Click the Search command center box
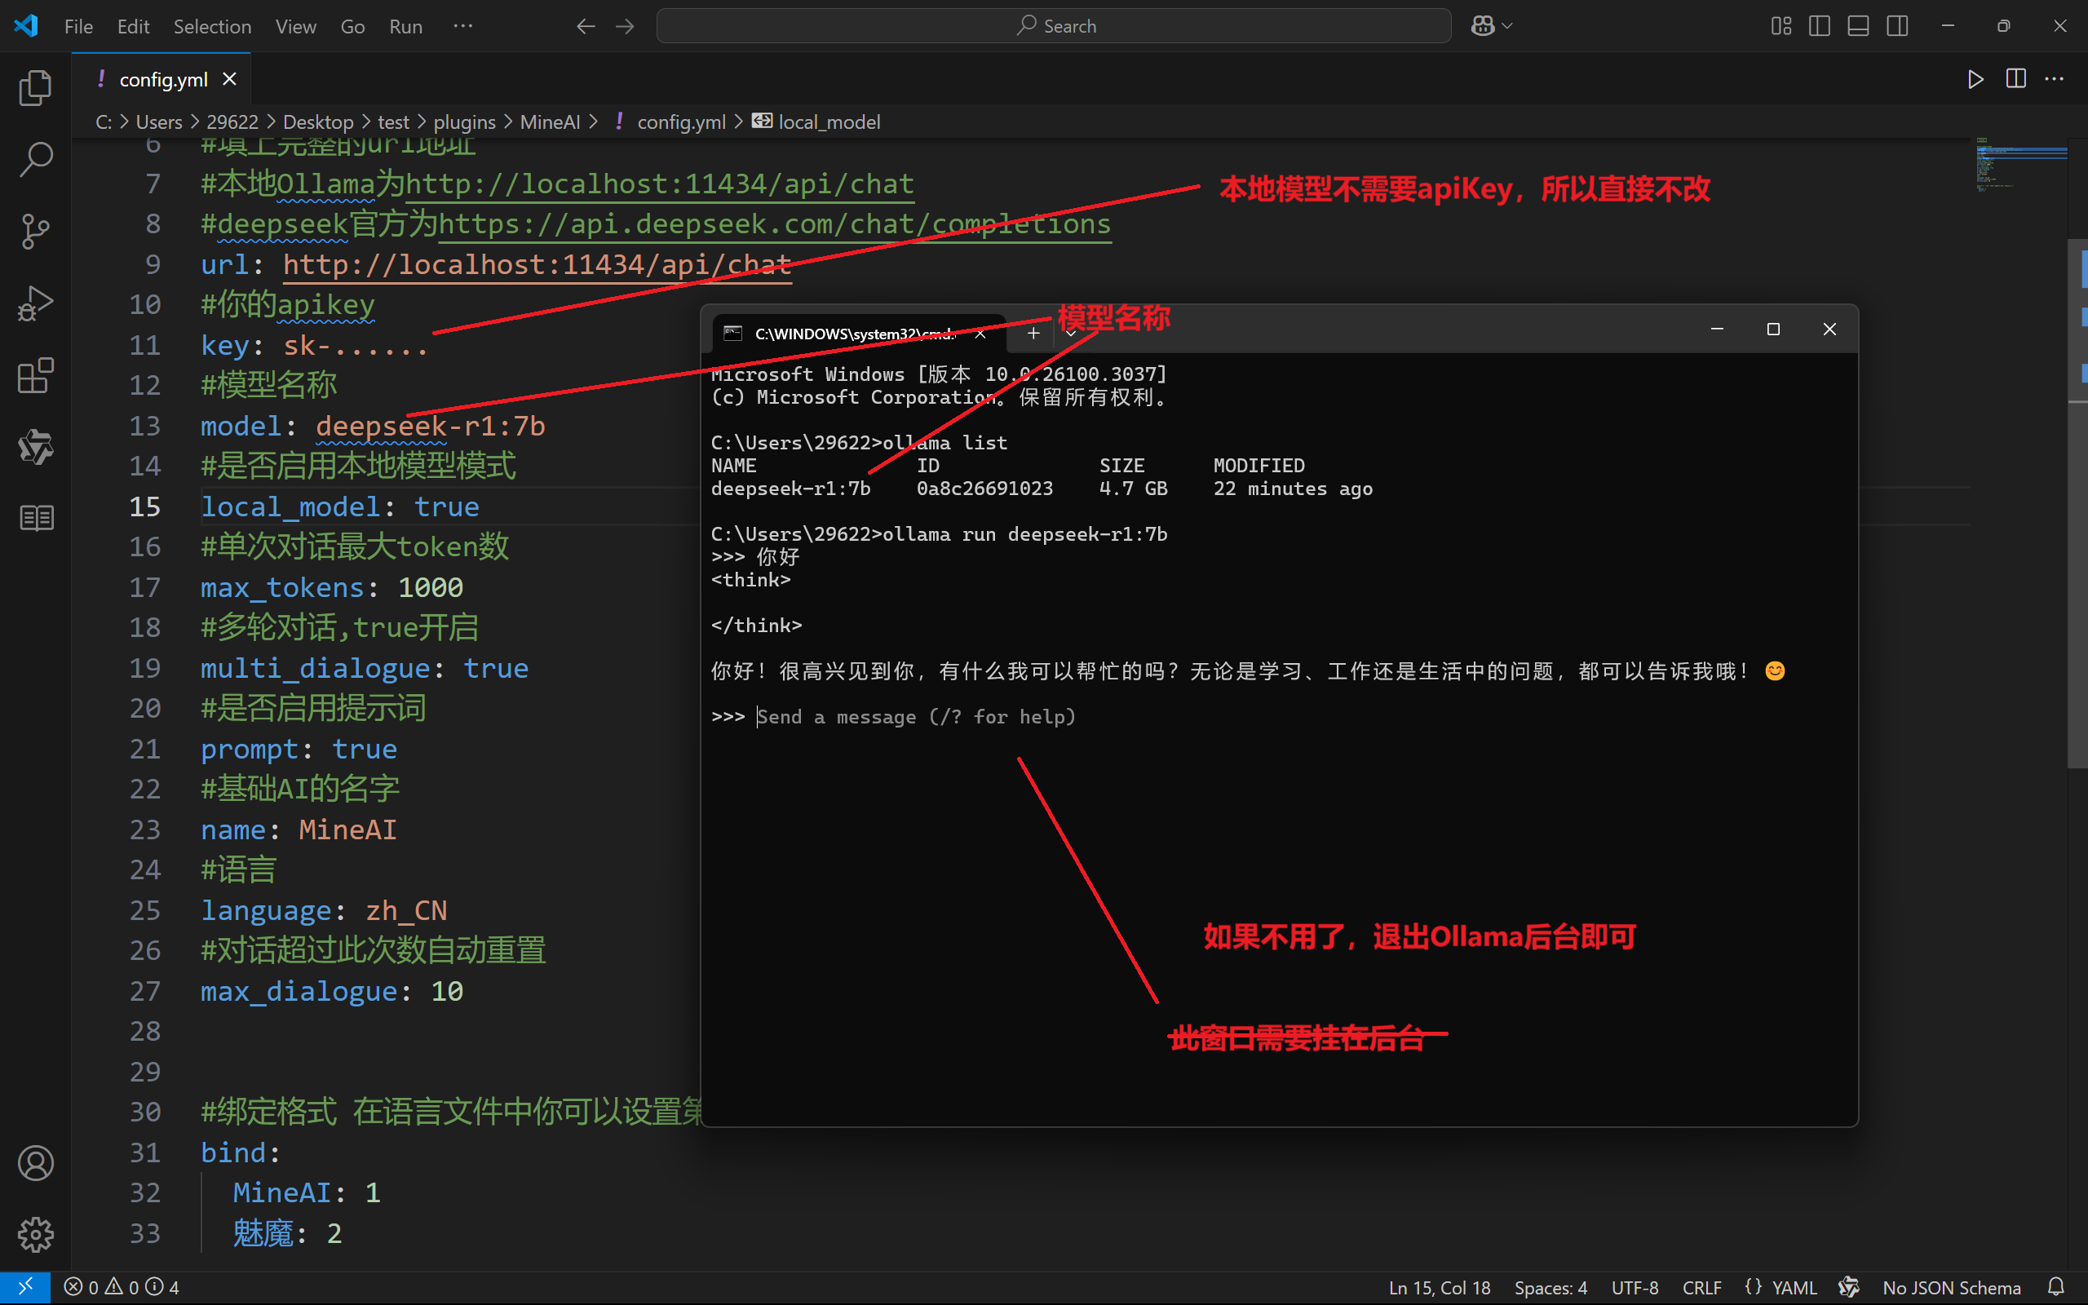Image resolution: width=2088 pixels, height=1305 pixels. [x=1053, y=27]
